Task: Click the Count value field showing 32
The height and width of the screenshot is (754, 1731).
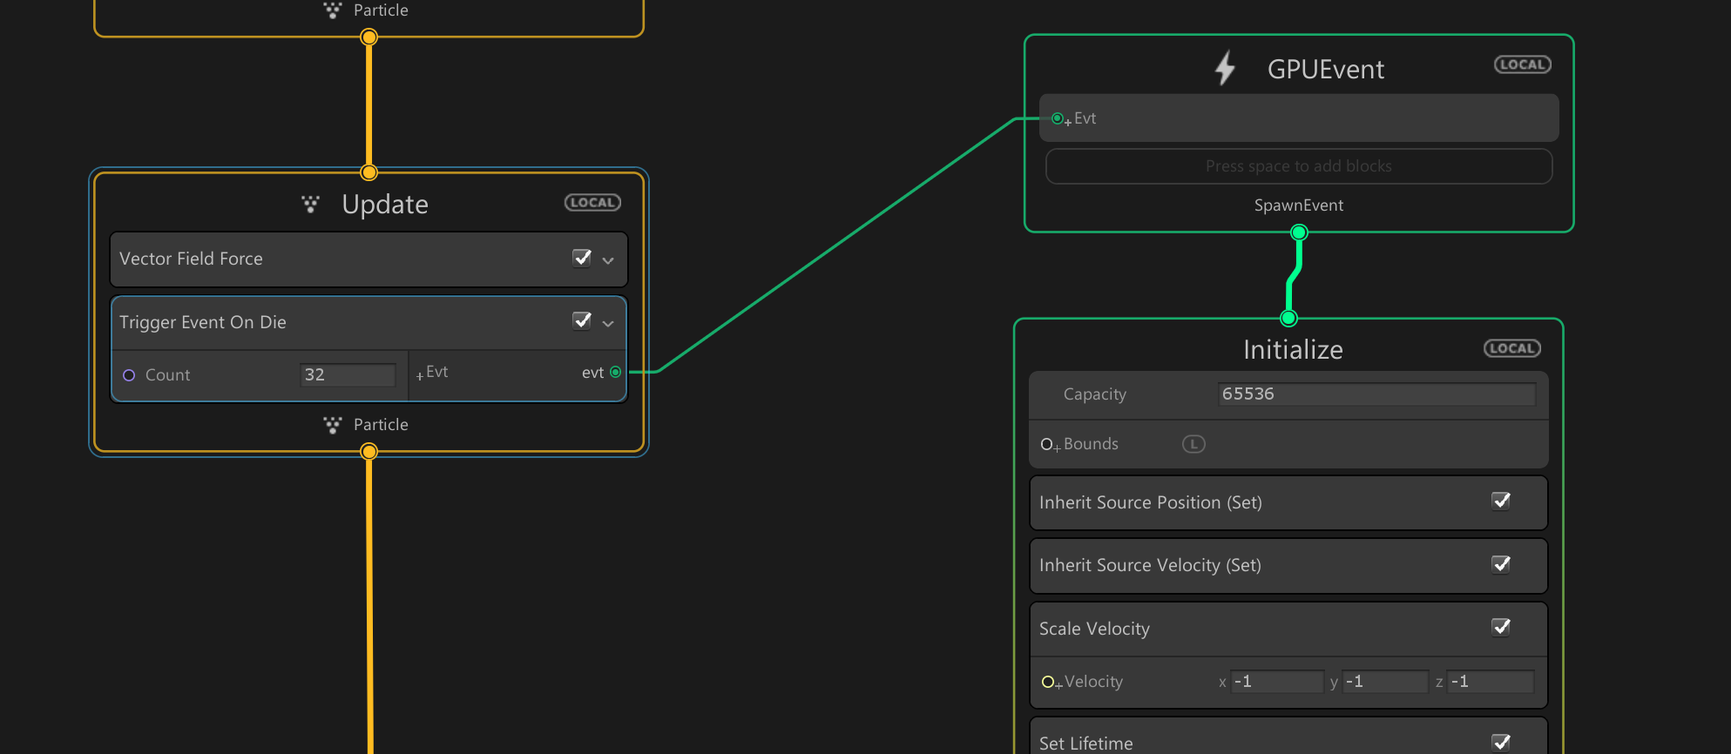Action: coord(347,375)
